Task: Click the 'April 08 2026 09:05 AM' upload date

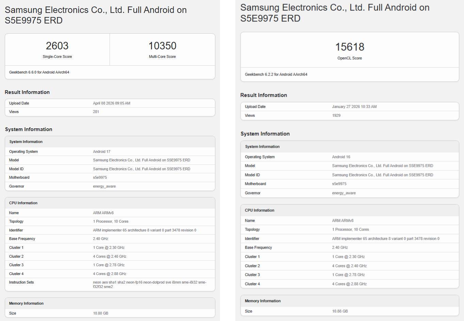Action: [112, 103]
